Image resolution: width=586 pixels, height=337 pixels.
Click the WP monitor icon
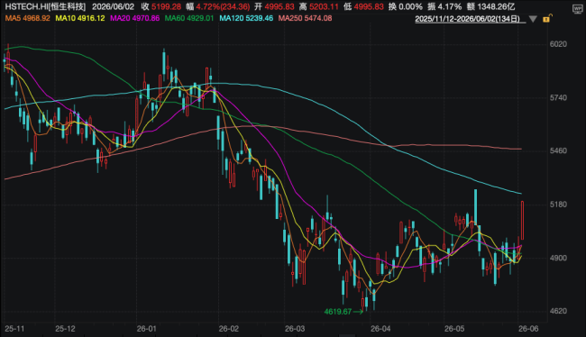[577, 9]
